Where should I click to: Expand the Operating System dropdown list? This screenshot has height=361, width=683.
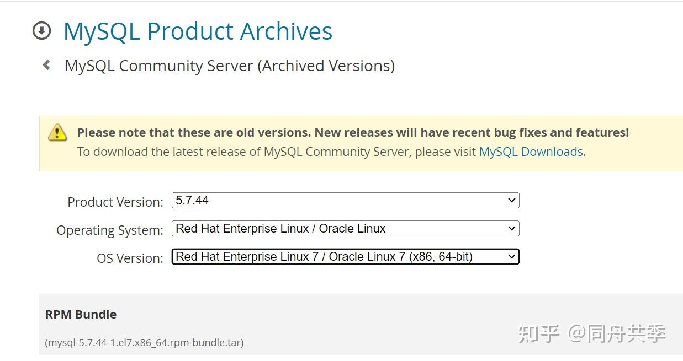[345, 228]
